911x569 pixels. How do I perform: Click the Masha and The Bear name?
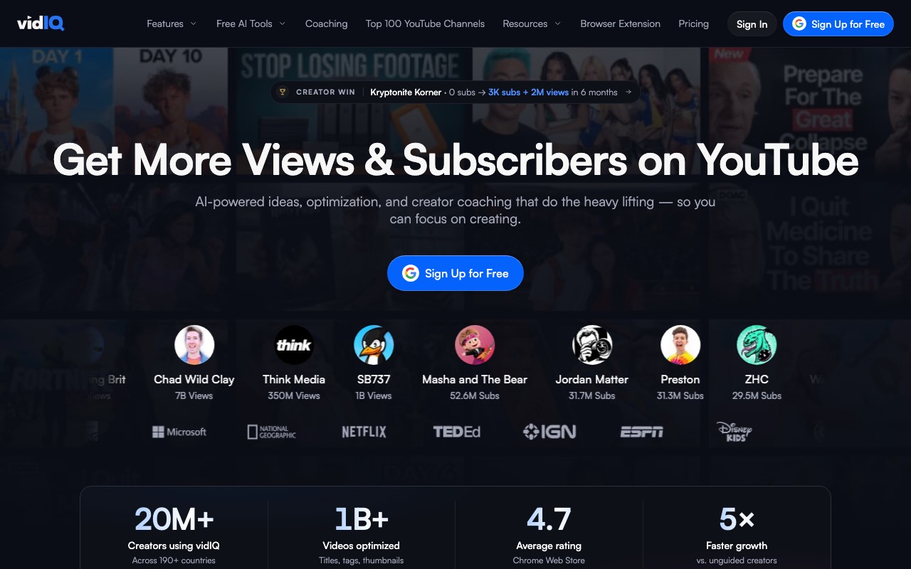click(475, 379)
